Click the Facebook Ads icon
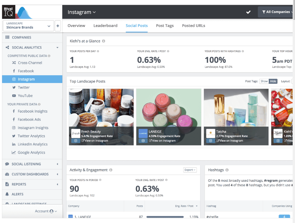 click(x=14, y=120)
